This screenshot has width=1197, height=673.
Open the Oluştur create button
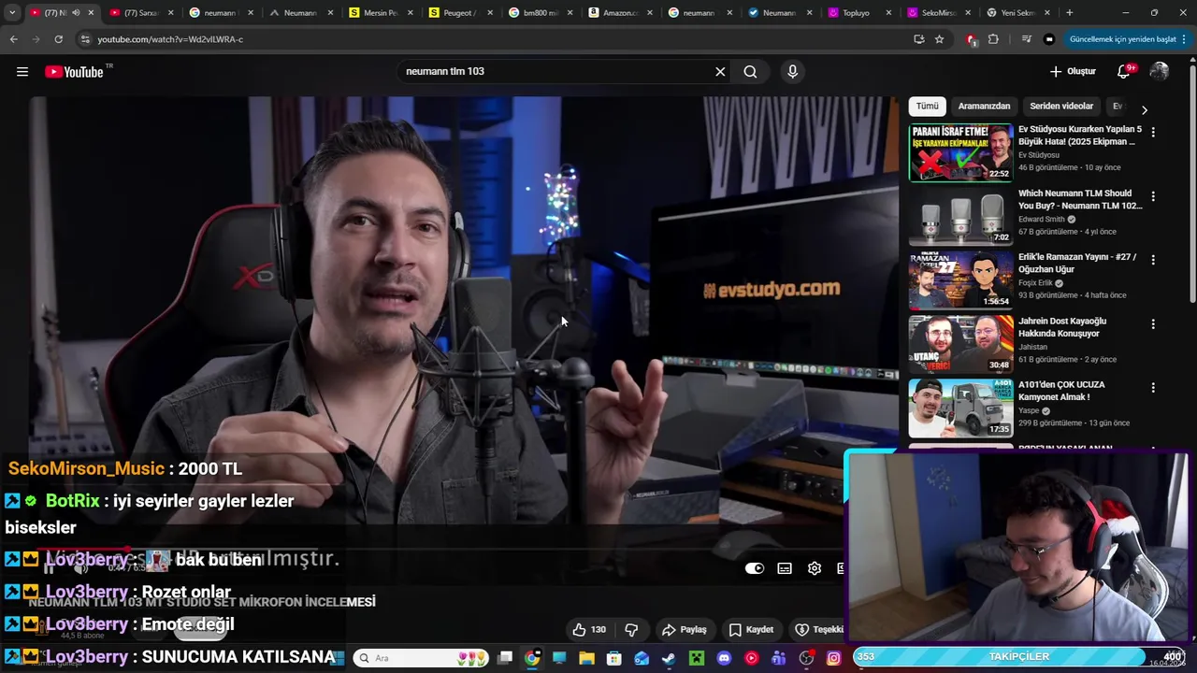(1073, 72)
